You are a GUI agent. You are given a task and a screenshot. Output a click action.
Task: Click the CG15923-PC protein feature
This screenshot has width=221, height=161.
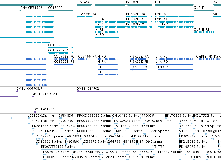(x=63, y=59)
